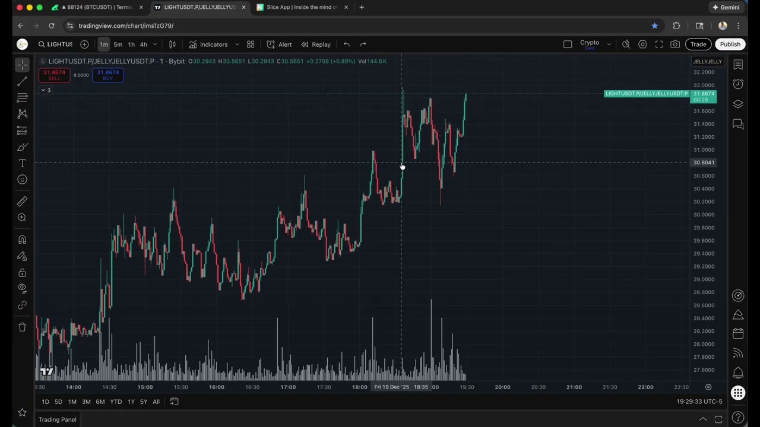Add a symbol to compare
The width and height of the screenshot is (760, 427).
click(x=84, y=44)
